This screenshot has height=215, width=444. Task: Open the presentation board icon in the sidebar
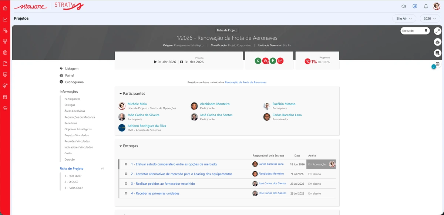5,74
